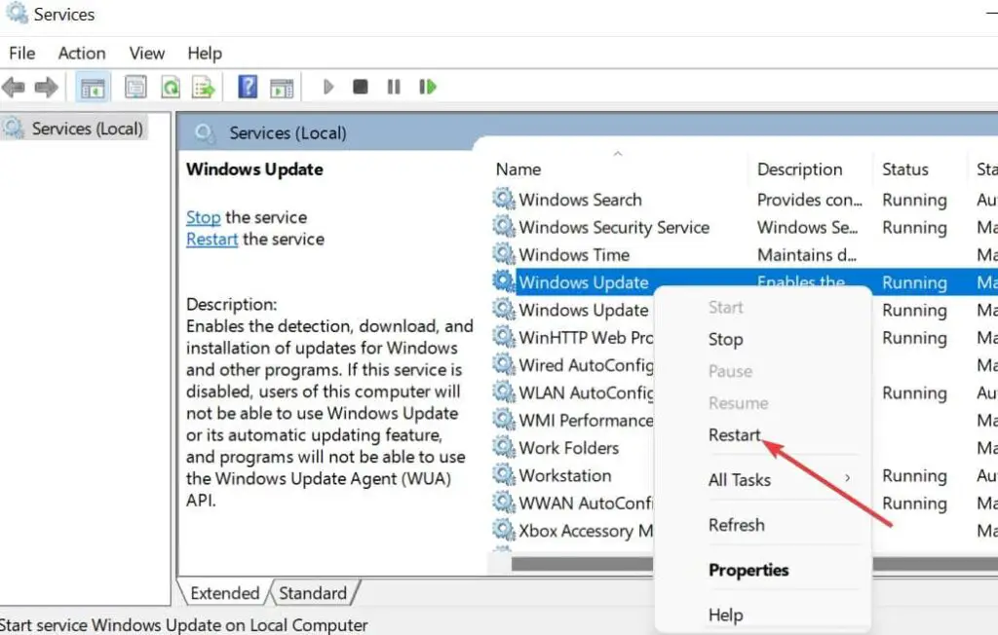Refresh the service list via toolbar icon
Screen dimensions: 998x635
point(170,87)
